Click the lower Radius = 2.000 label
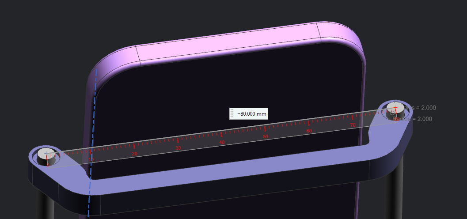467x219 pixels. click(x=412, y=119)
